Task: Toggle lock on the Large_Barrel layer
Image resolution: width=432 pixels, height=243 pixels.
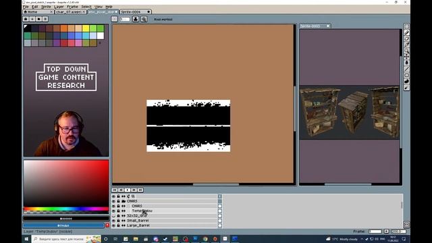Action: (119, 225)
